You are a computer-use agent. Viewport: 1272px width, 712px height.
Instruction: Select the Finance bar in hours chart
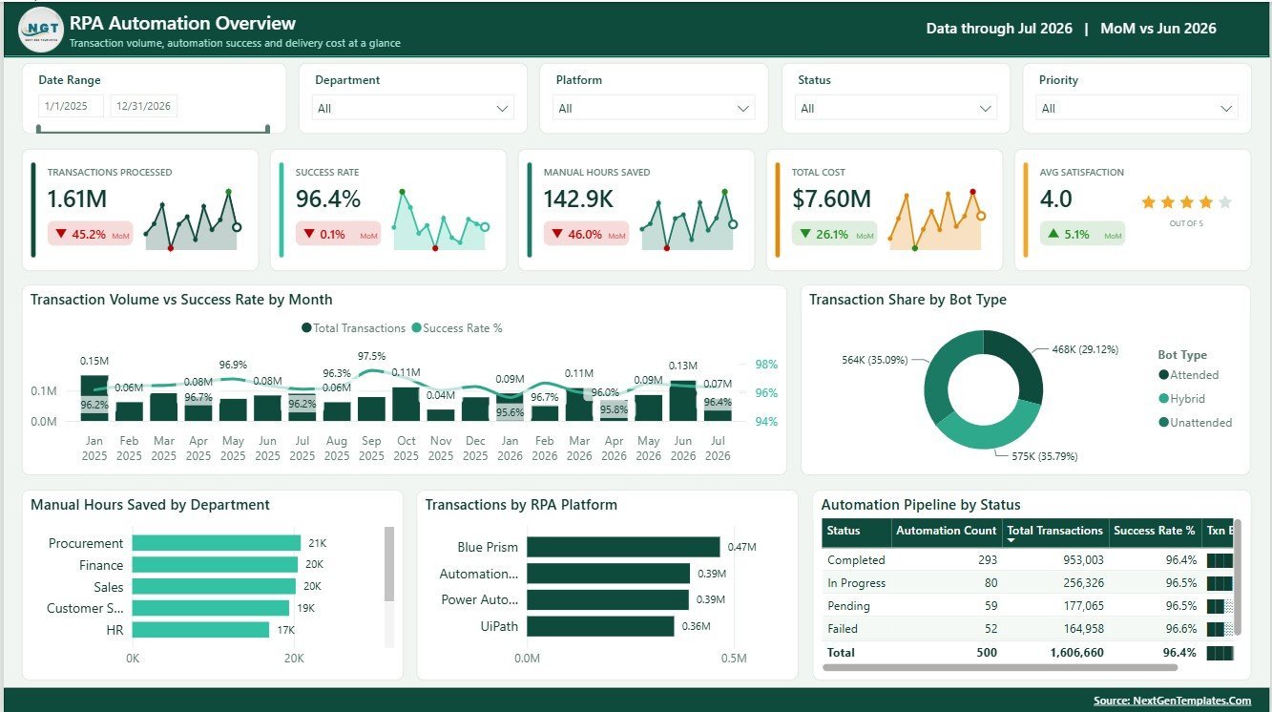click(216, 565)
